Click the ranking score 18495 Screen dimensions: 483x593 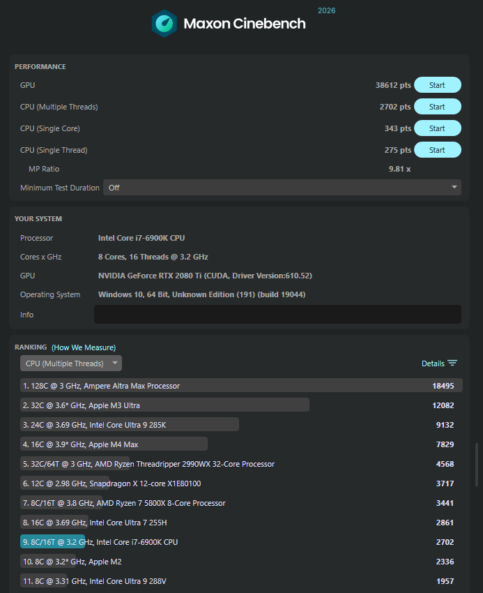tap(443, 386)
